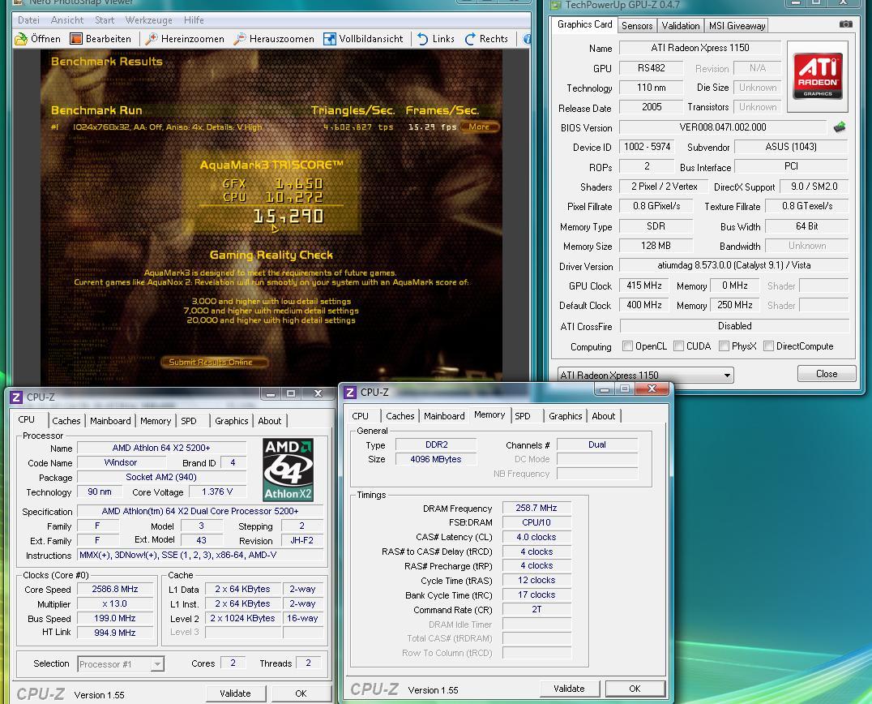Click the info icon at Nero toolbar end
872x704 pixels.
[528, 39]
